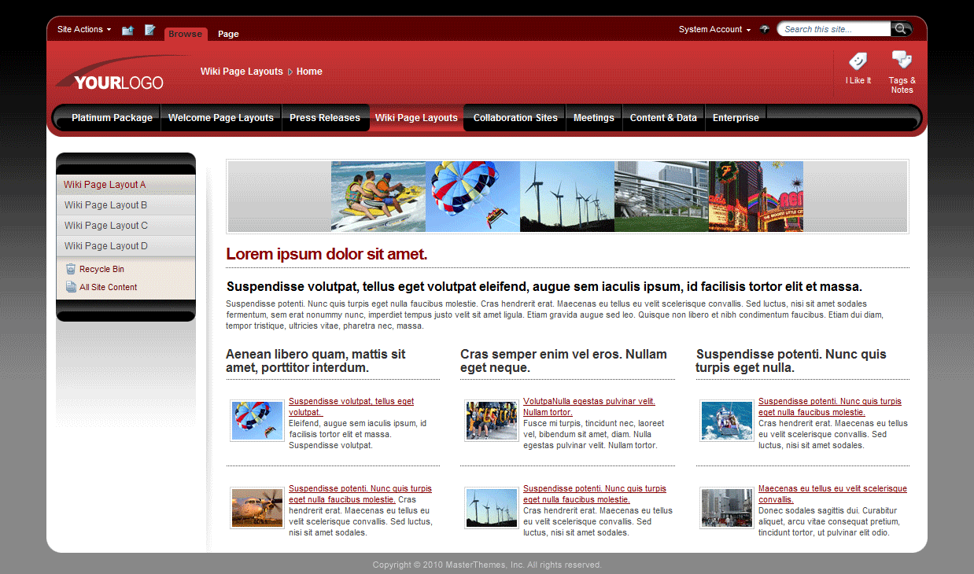974x574 pixels.
Task: Select the Recycle Bin icon
Action: (71, 267)
